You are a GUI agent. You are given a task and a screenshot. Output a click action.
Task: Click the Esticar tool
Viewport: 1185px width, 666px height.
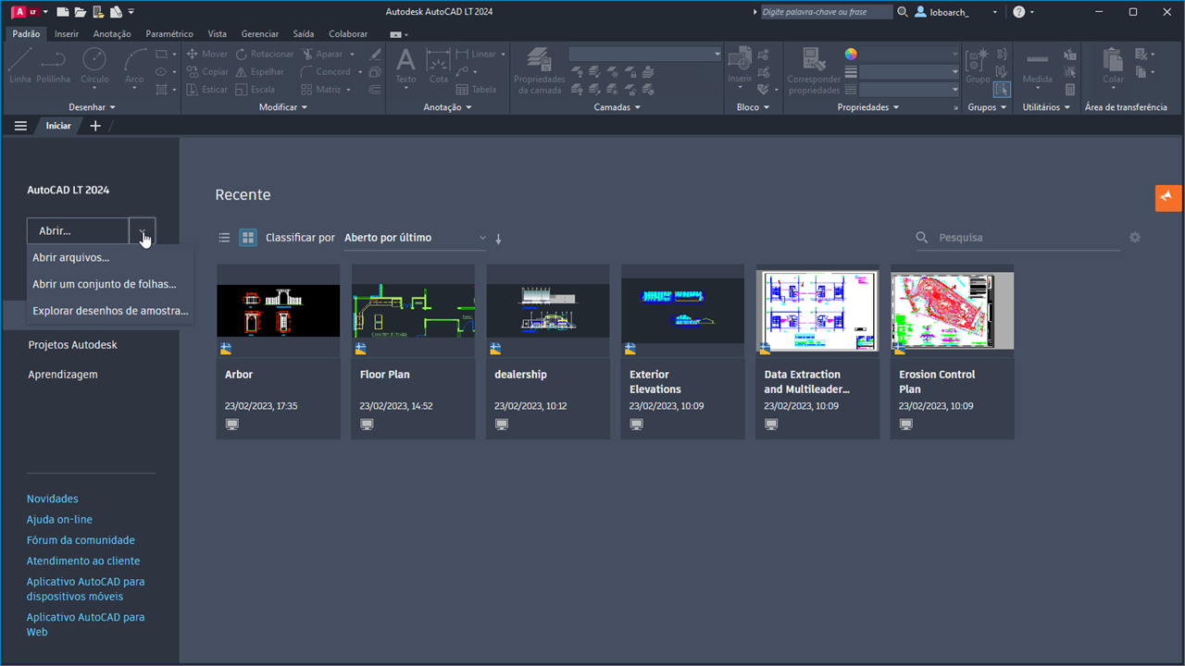pos(207,90)
